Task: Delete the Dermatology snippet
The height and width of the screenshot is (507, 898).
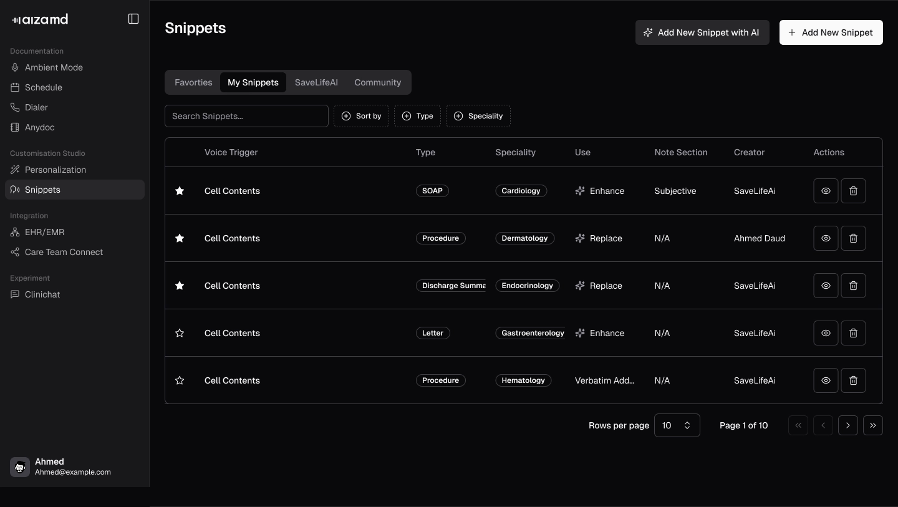Action: (x=853, y=238)
